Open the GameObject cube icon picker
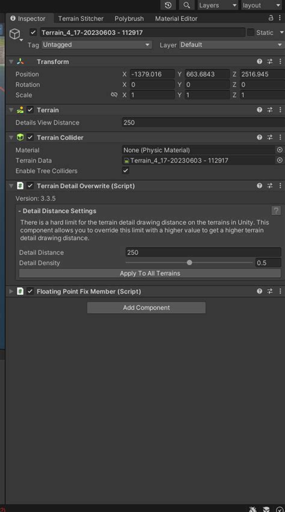The width and height of the screenshot is (285, 512). [x=15, y=34]
